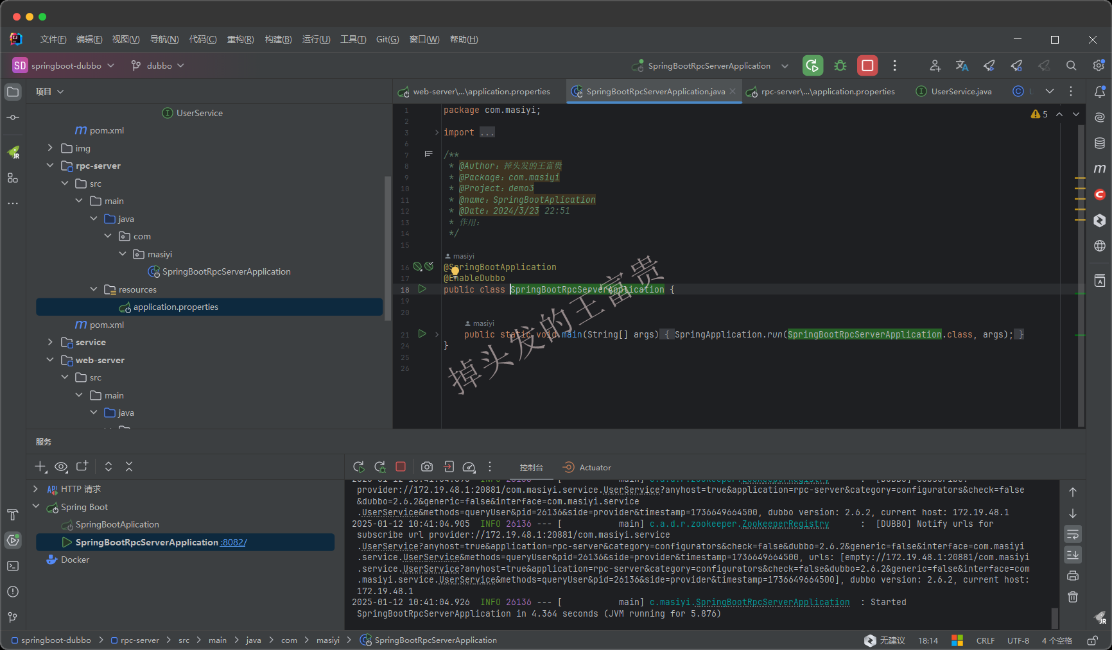Expand the HTTP 请求 service node

[36, 489]
